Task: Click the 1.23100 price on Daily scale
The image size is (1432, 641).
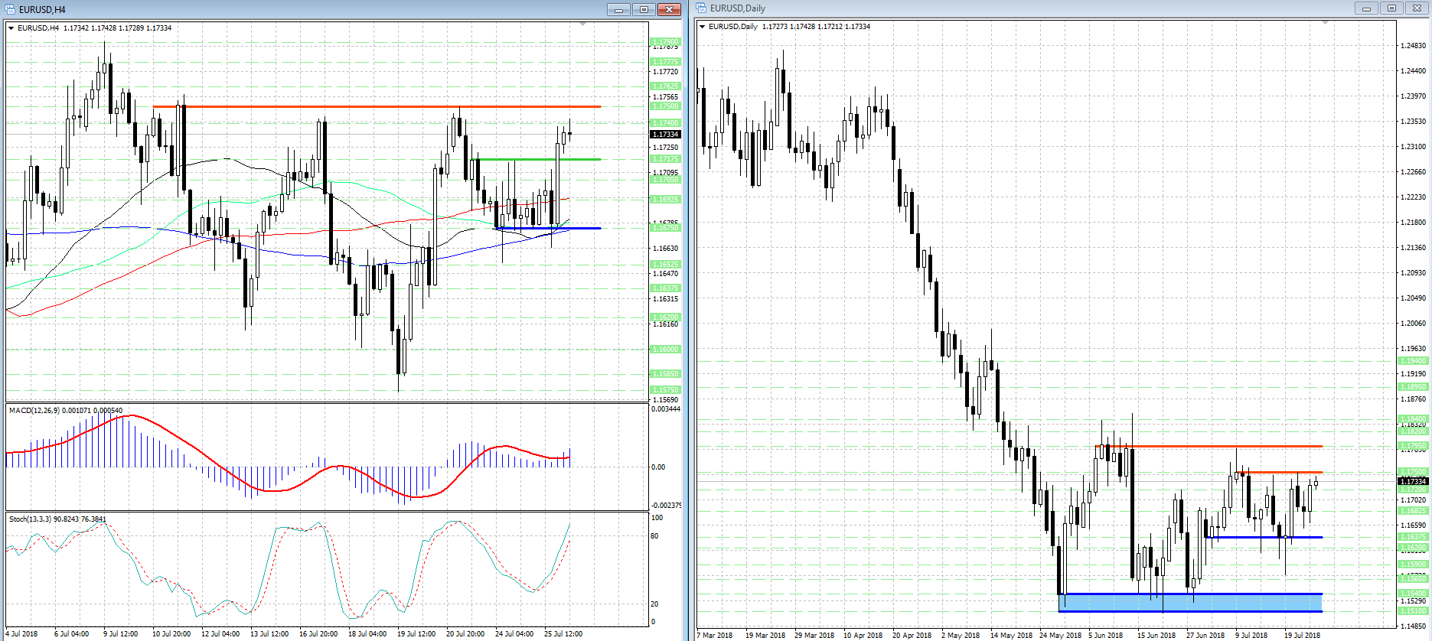Action: (1413, 147)
